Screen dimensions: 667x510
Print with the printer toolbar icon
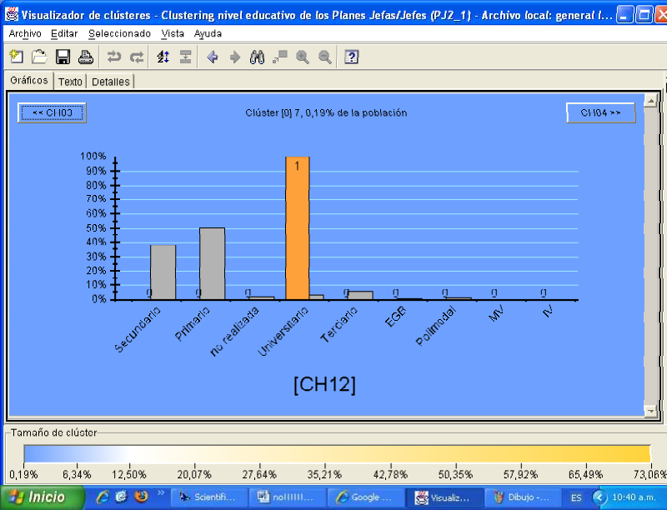[x=85, y=57]
